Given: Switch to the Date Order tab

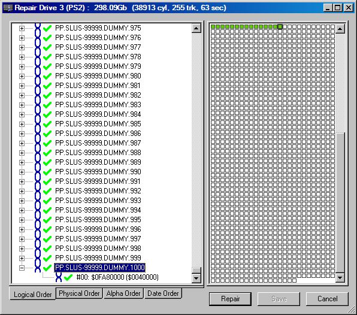Looking at the screenshot, I should [163, 293].
